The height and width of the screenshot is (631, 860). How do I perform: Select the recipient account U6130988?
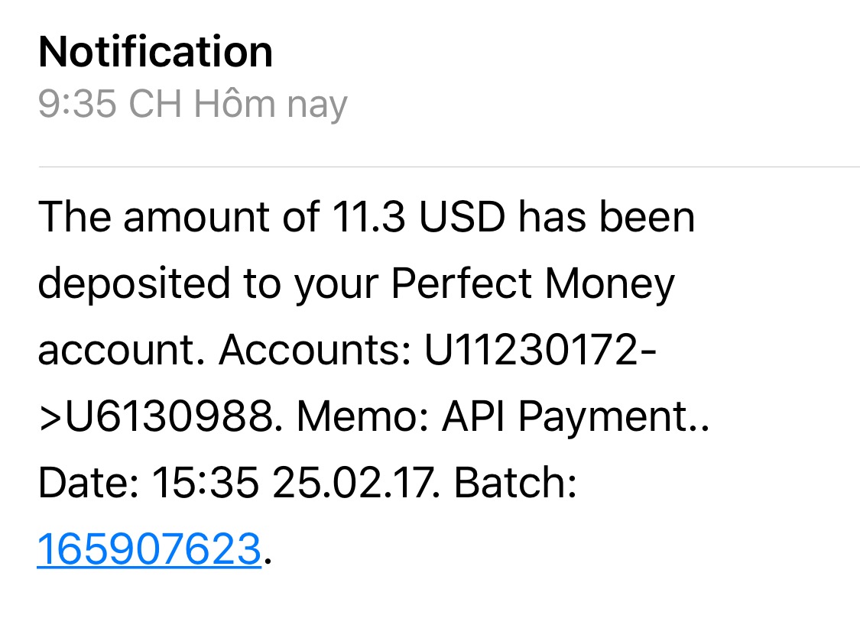167,417
